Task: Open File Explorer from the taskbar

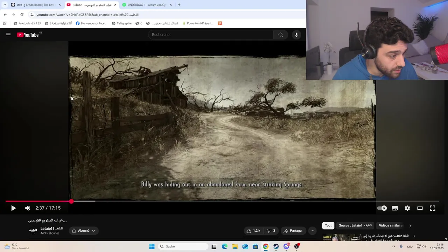Action: (x=235, y=247)
